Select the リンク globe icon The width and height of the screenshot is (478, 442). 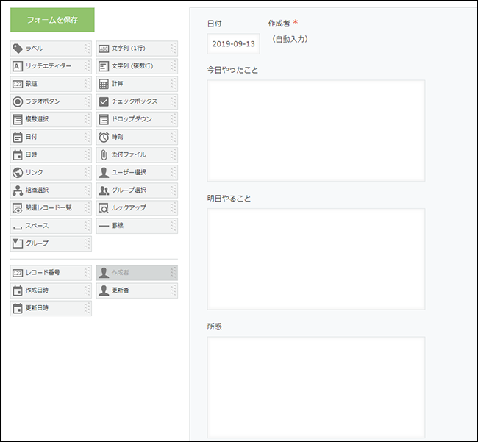pyautogui.click(x=18, y=172)
